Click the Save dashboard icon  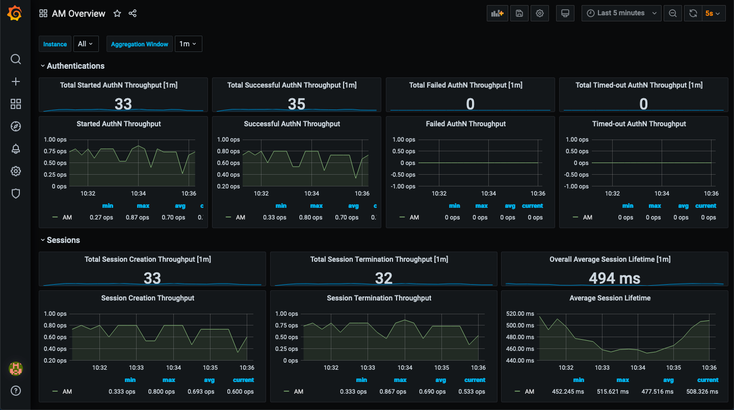pos(519,13)
